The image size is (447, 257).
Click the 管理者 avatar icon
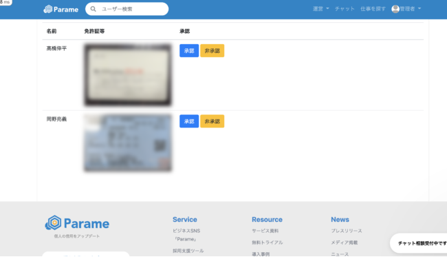pyautogui.click(x=395, y=9)
